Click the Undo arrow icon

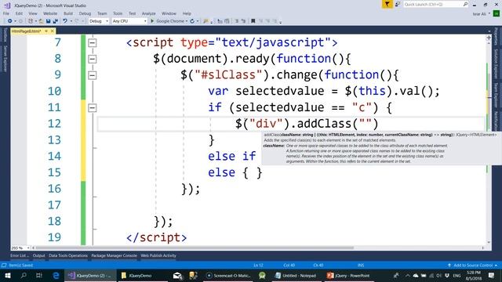(x=65, y=21)
